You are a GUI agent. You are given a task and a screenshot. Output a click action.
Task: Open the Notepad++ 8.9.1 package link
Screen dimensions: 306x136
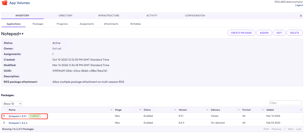tap(18, 116)
